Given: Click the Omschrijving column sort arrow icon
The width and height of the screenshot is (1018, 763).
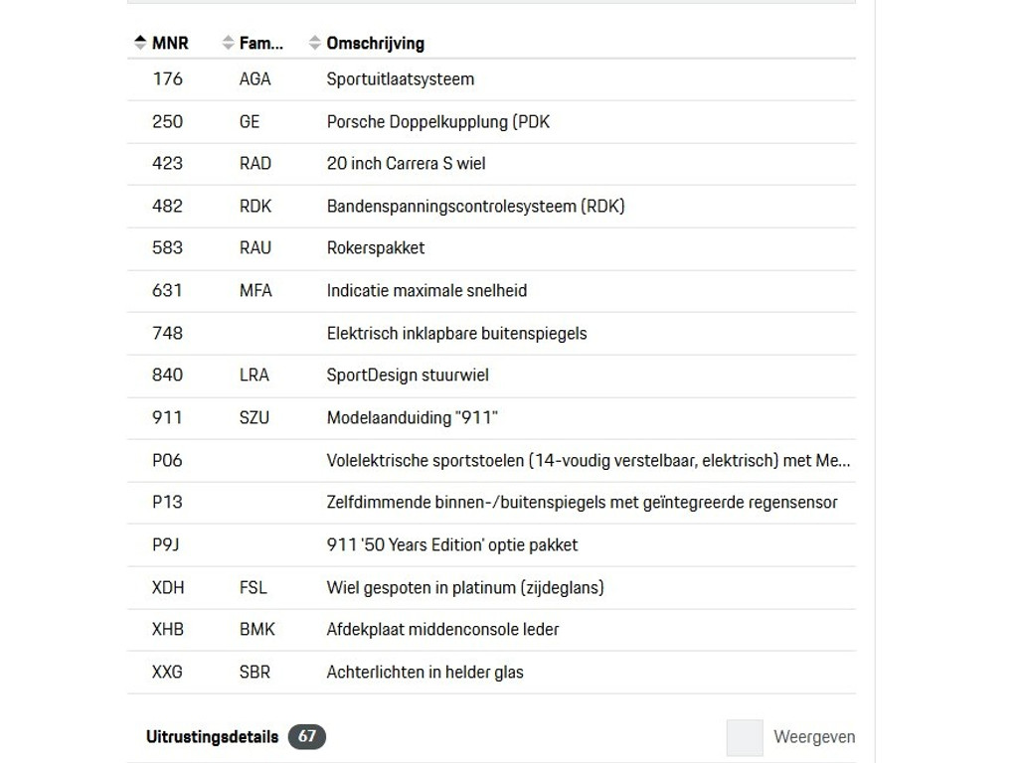Looking at the screenshot, I should (315, 43).
